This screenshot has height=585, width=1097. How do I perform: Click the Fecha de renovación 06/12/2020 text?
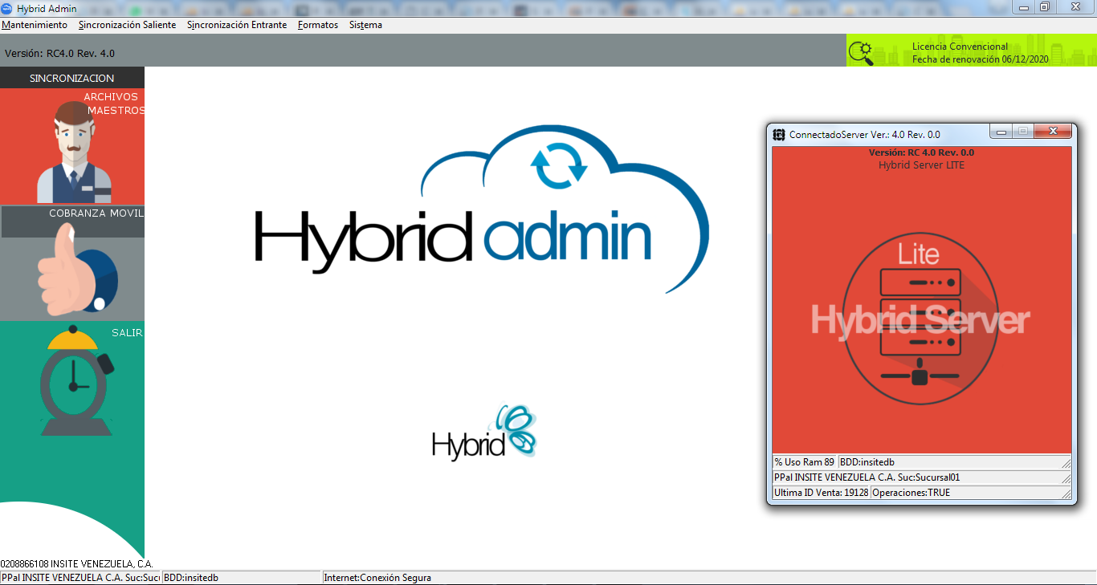[x=981, y=59]
